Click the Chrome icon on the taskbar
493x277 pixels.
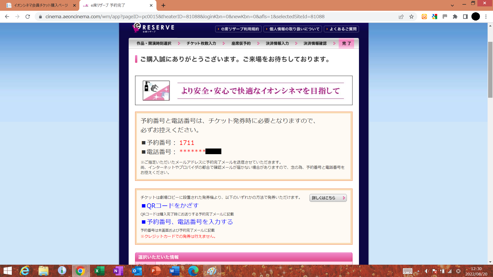coord(81,271)
